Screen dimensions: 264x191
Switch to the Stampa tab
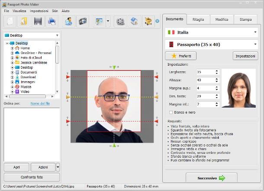click(245, 19)
